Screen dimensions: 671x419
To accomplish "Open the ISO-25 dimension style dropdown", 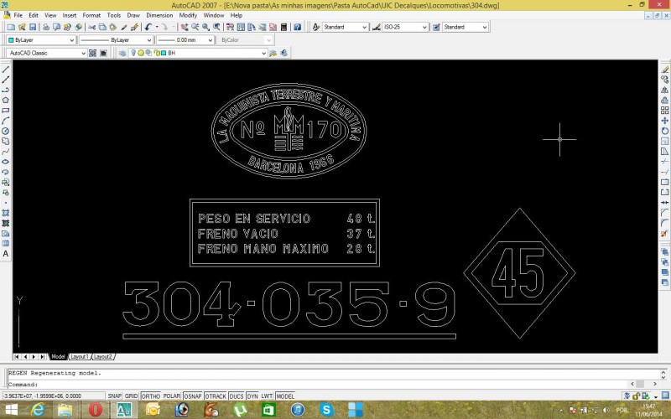I will 405,27.
